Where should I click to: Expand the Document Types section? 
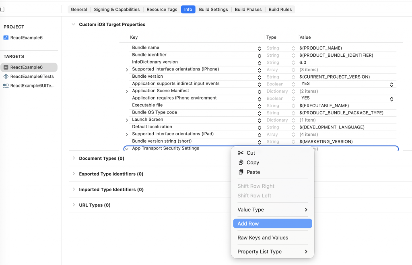click(x=74, y=158)
